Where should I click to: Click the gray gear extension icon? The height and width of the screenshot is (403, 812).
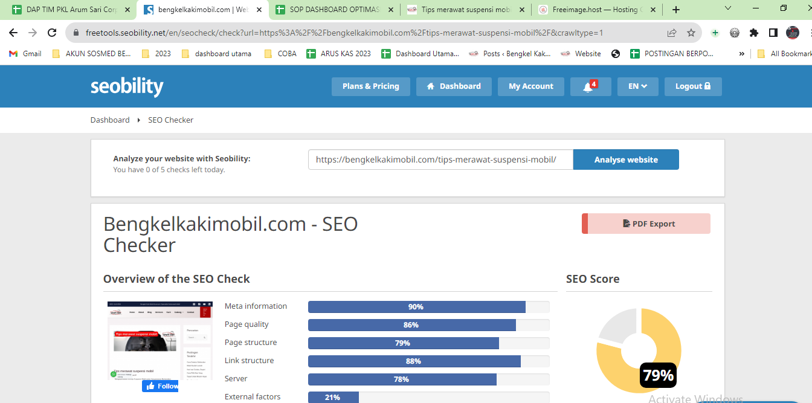point(735,33)
